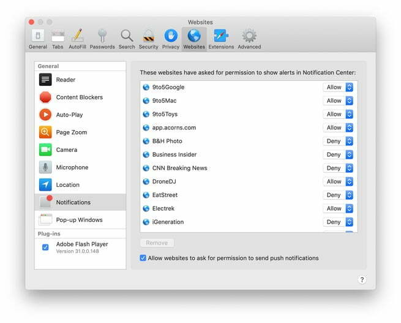Switch to the Websites tab
The image size is (401, 323).
(x=194, y=39)
